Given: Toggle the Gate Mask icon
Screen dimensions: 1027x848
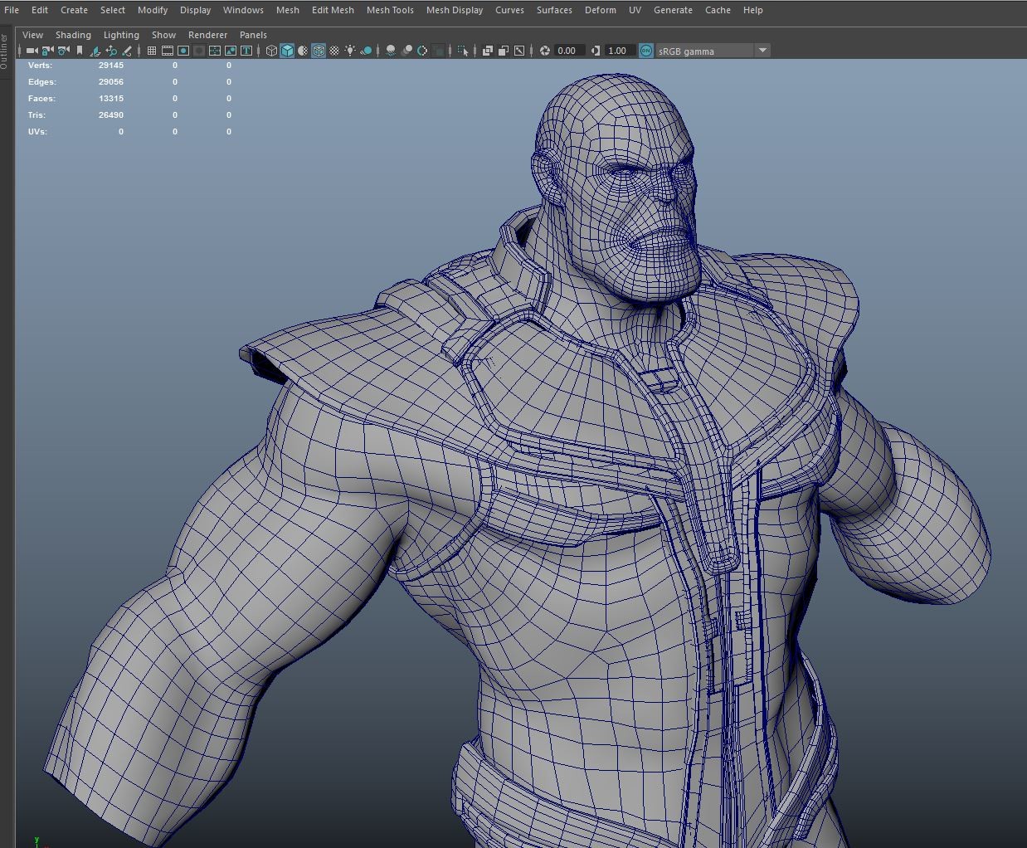Looking at the screenshot, I should (199, 51).
